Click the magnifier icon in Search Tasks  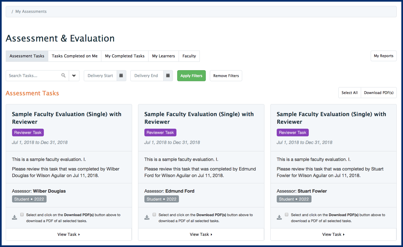pos(63,75)
